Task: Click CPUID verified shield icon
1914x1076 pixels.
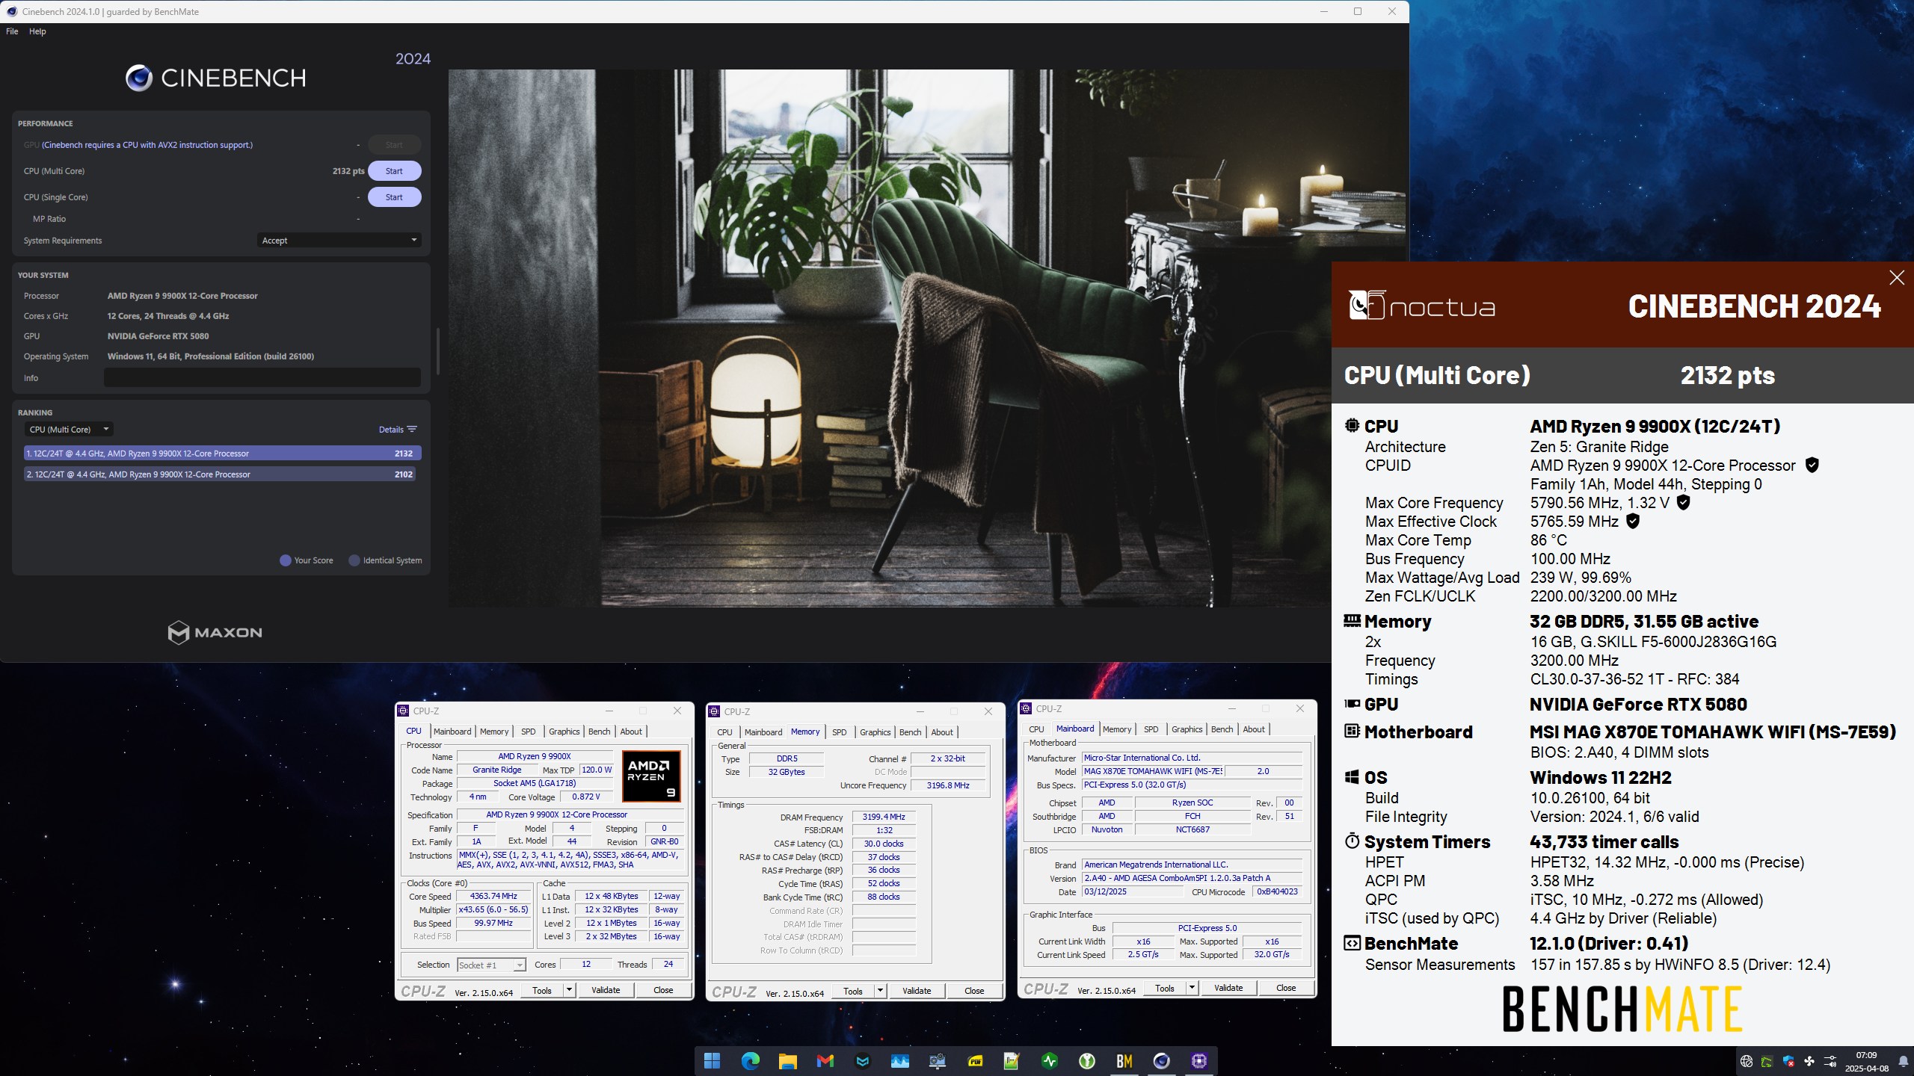Action: point(1812,465)
